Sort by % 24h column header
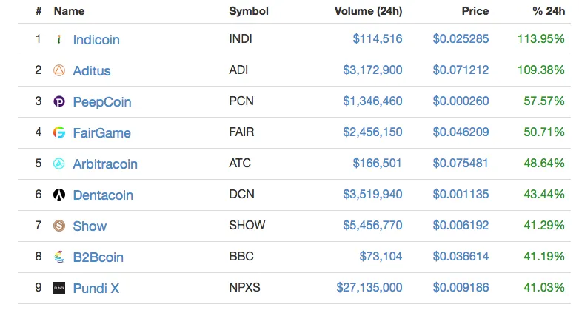Screen dimensions: 579x310 (x=549, y=11)
